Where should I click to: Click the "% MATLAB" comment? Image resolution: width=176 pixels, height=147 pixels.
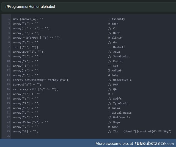pos(115,71)
